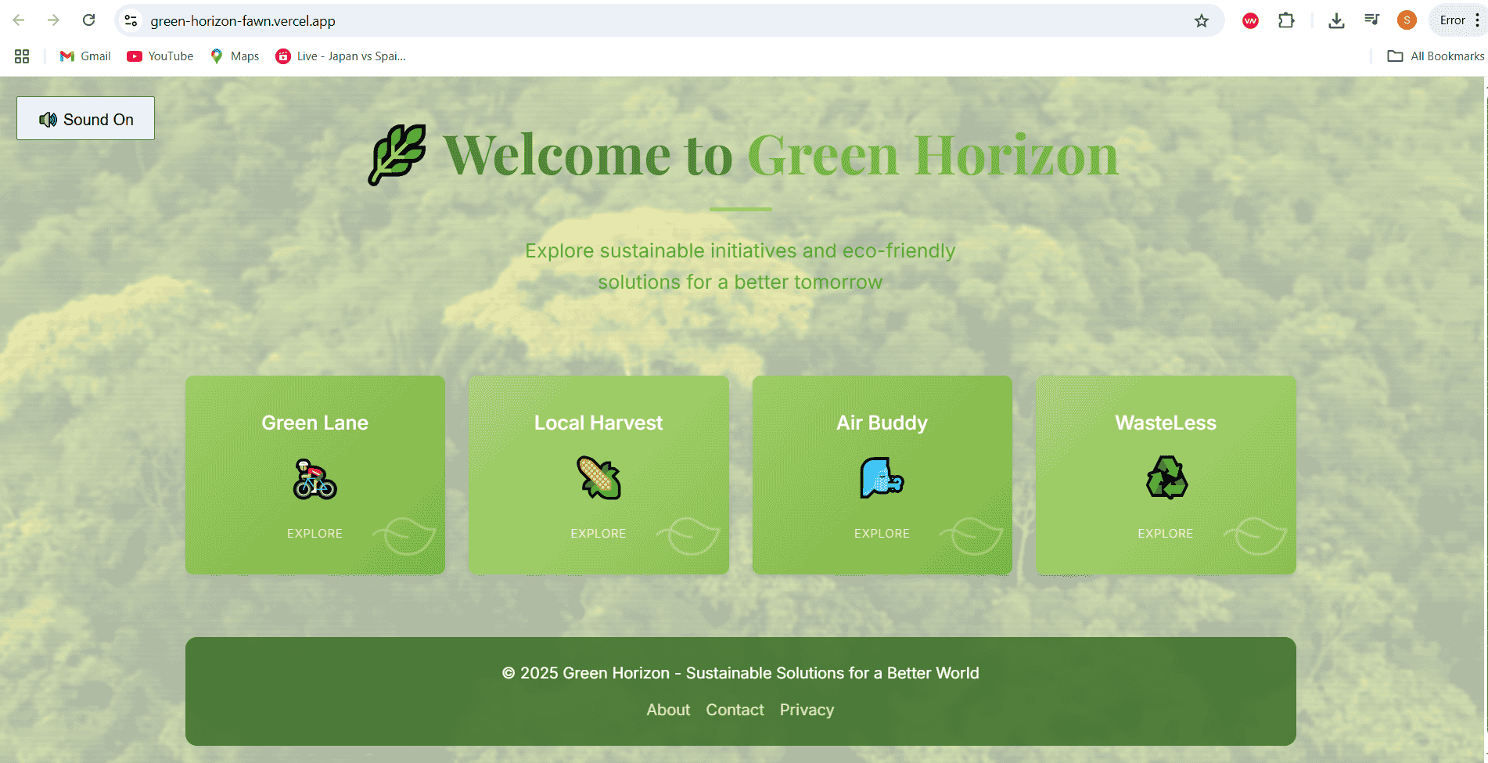Click the corn icon on Local Harvest card
1488x763 pixels.
[598, 477]
